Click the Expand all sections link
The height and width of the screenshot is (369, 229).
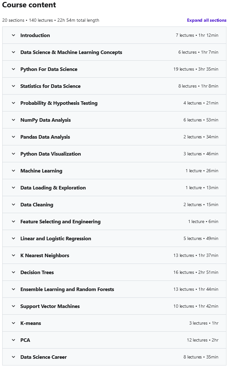(207, 20)
